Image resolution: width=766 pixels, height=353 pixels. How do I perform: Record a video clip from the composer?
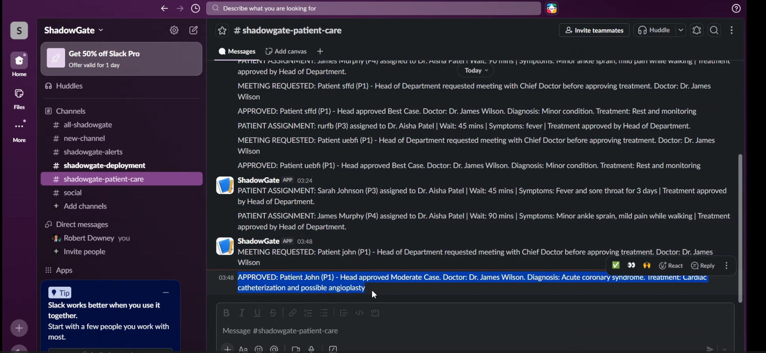click(x=295, y=349)
